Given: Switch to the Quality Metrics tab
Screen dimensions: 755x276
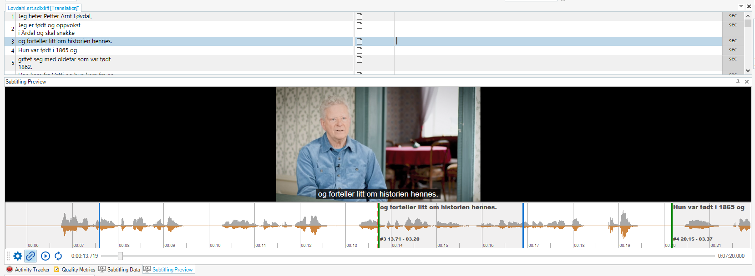Looking at the screenshot, I should tap(74, 270).
